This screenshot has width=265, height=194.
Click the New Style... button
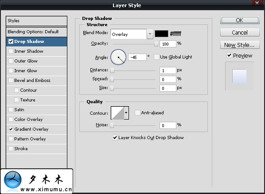[240, 45]
